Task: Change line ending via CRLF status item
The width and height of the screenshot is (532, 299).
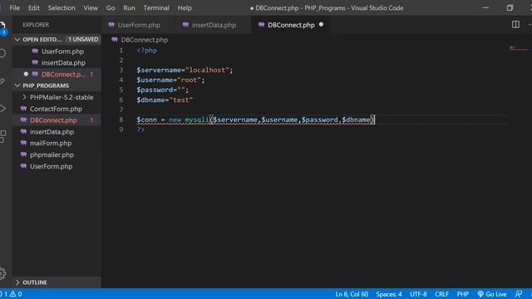Action: click(x=441, y=294)
